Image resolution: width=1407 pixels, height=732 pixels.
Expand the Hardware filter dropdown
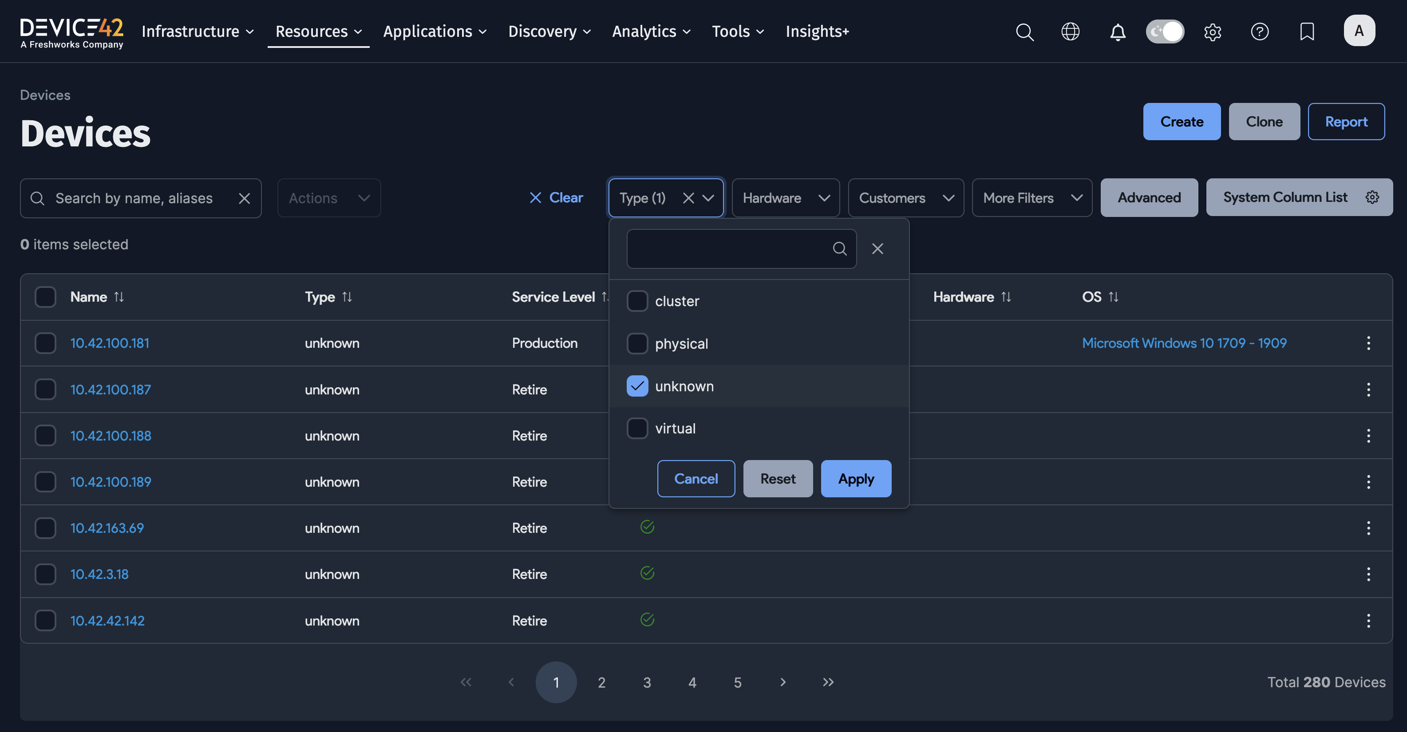[x=785, y=198]
